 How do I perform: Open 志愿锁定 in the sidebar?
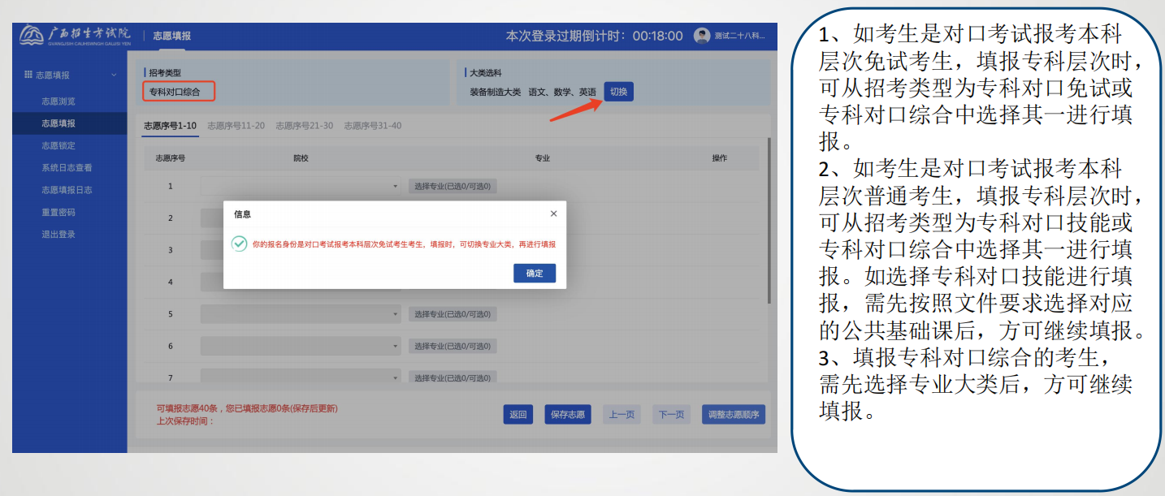point(58,145)
